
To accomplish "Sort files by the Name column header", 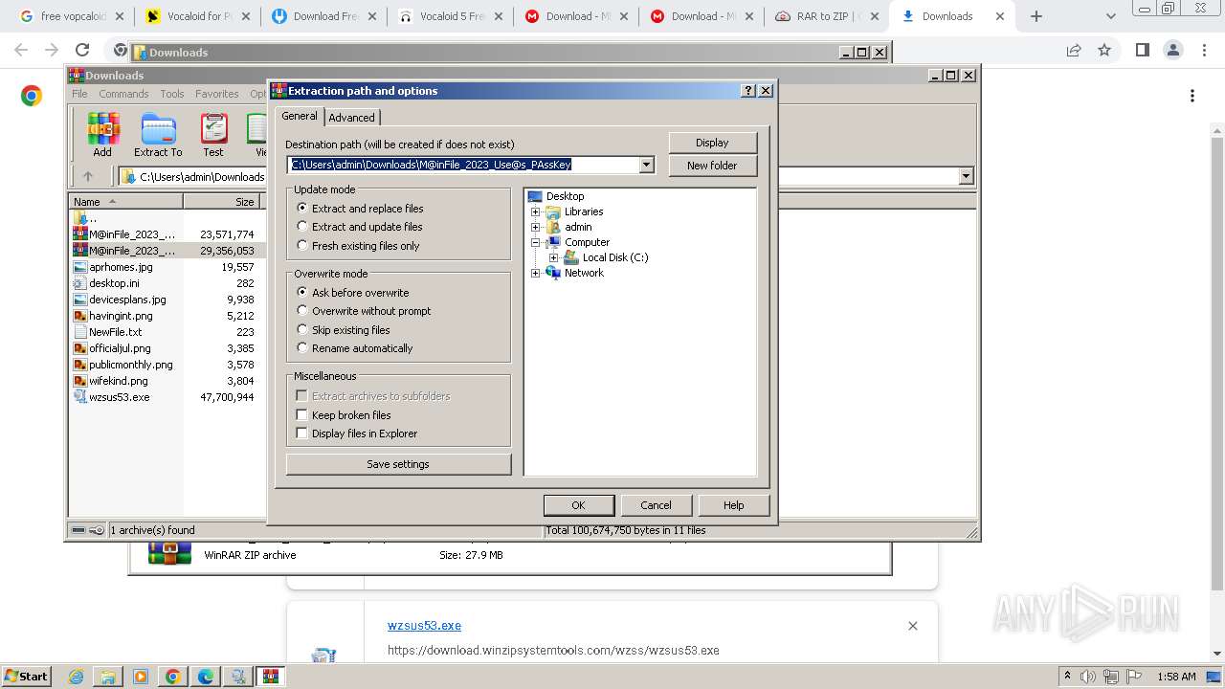I will [x=125, y=201].
